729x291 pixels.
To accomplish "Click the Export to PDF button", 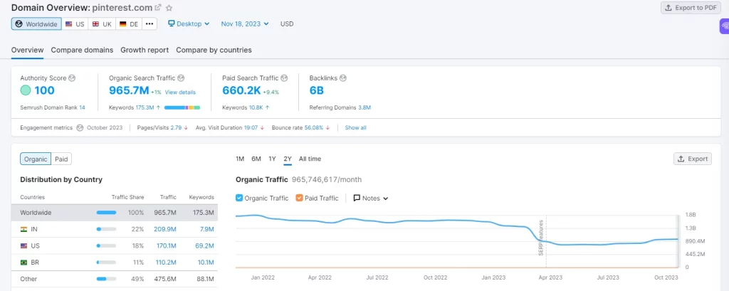I will click(x=691, y=7).
